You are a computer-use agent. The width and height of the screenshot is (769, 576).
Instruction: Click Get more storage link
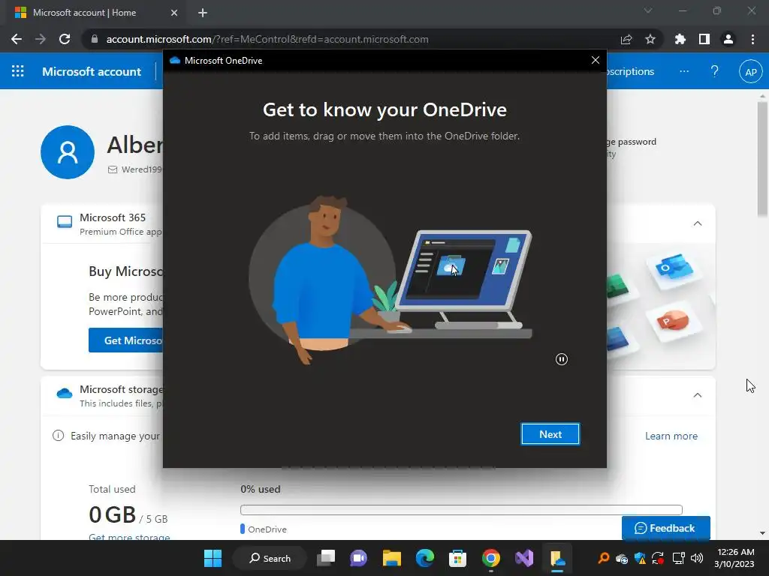[x=129, y=537]
